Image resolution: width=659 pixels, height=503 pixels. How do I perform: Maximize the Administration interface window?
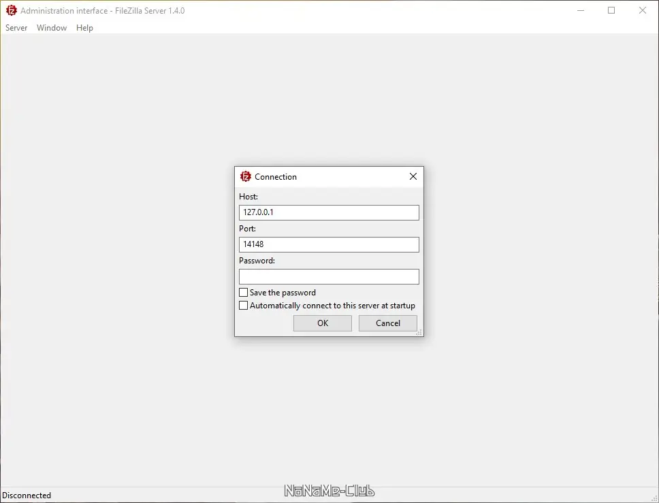click(611, 10)
